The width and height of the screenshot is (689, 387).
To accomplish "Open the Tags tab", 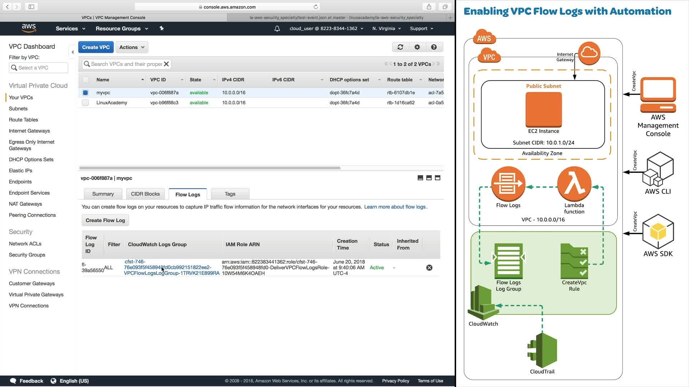I will pos(230,194).
